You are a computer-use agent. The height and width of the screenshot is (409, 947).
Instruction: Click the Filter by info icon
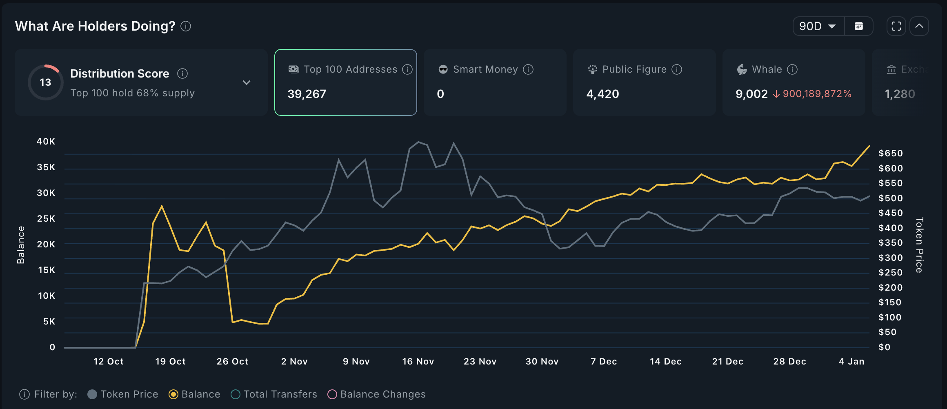(24, 394)
